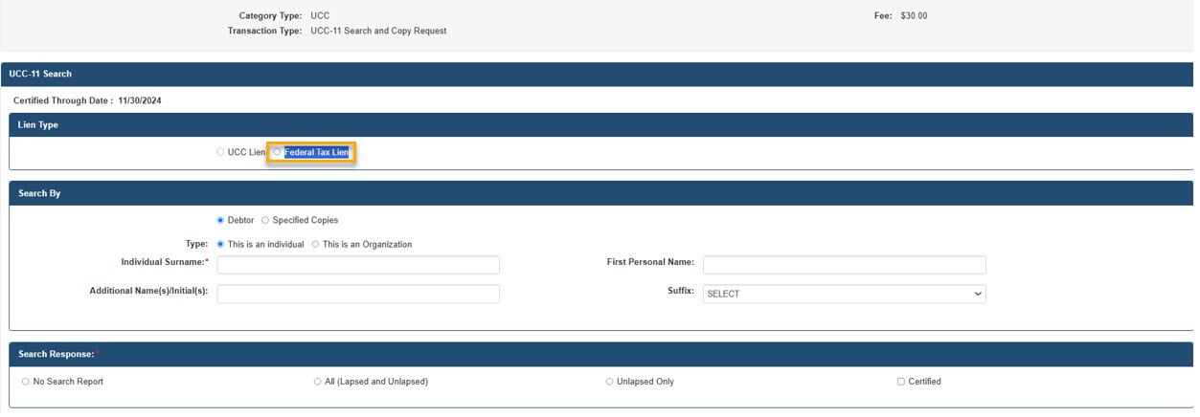Select the UCC Lien radio button

tap(220, 152)
